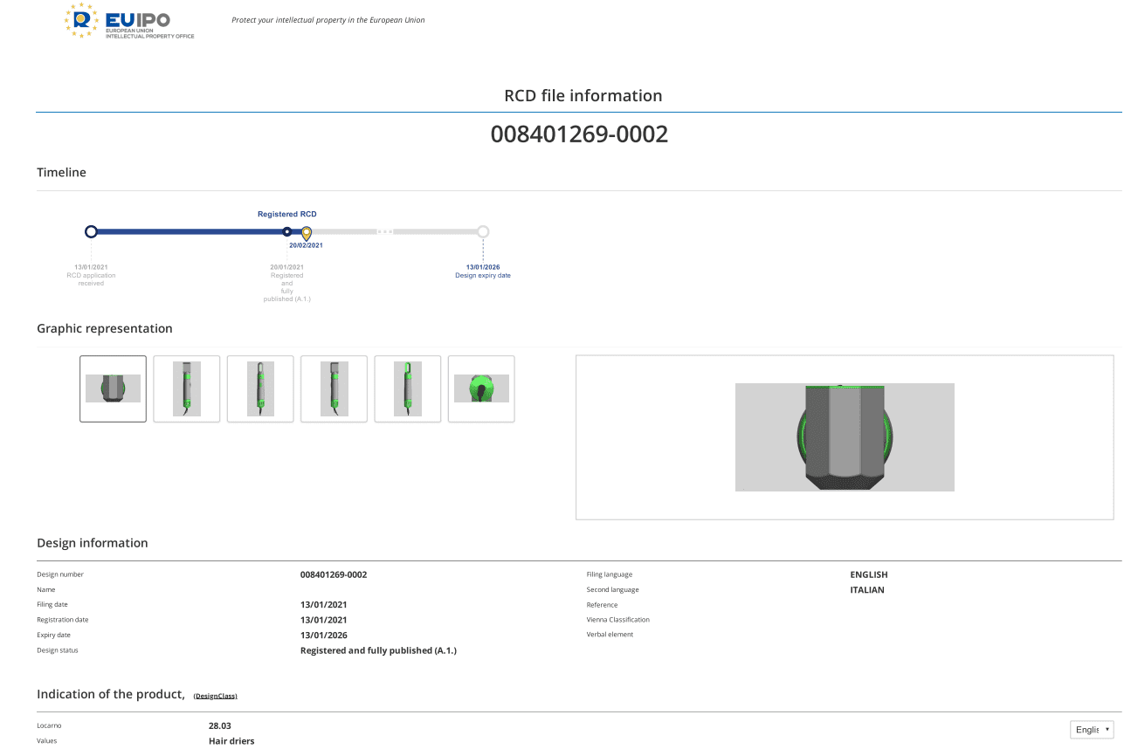Click the EUIPO tagline about intellectual property

[x=328, y=20]
